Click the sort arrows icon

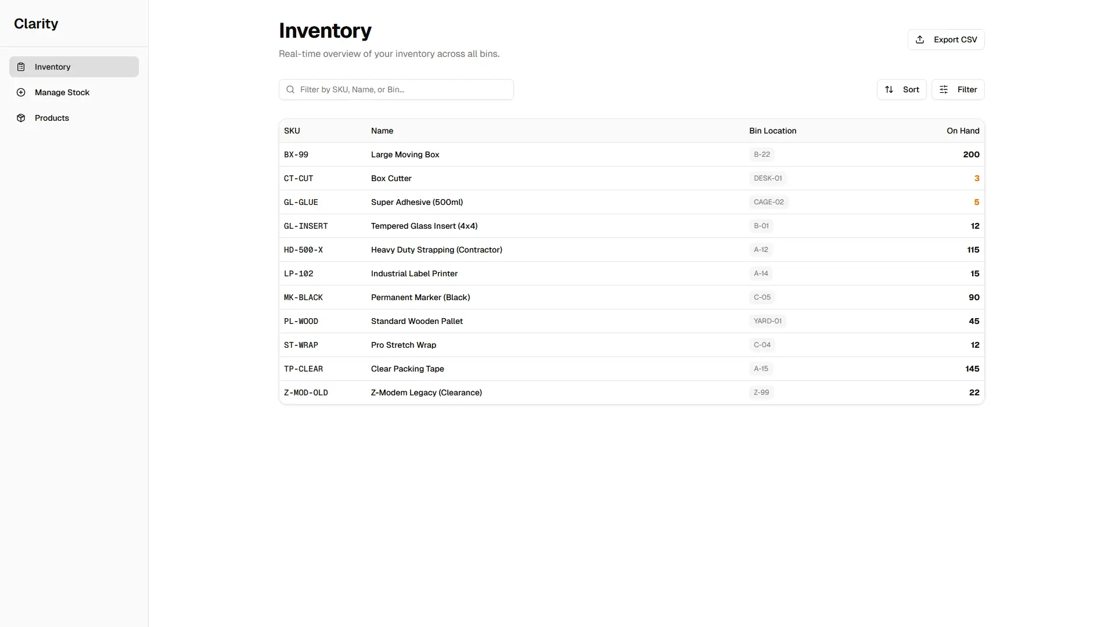pyautogui.click(x=889, y=89)
